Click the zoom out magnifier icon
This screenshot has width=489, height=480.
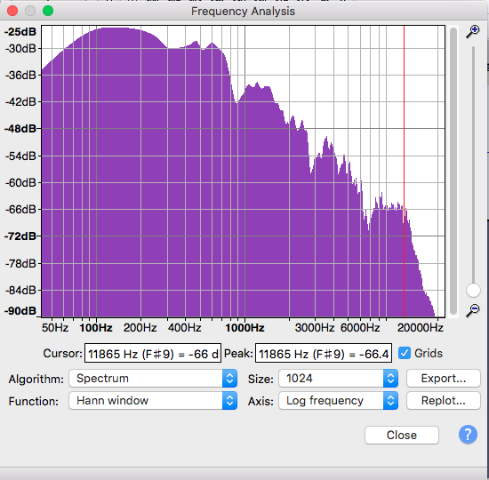point(473,310)
